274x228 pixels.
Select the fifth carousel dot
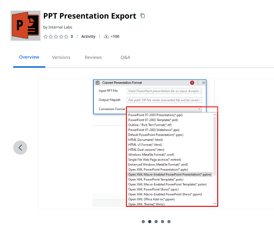pyautogui.click(x=169, y=222)
